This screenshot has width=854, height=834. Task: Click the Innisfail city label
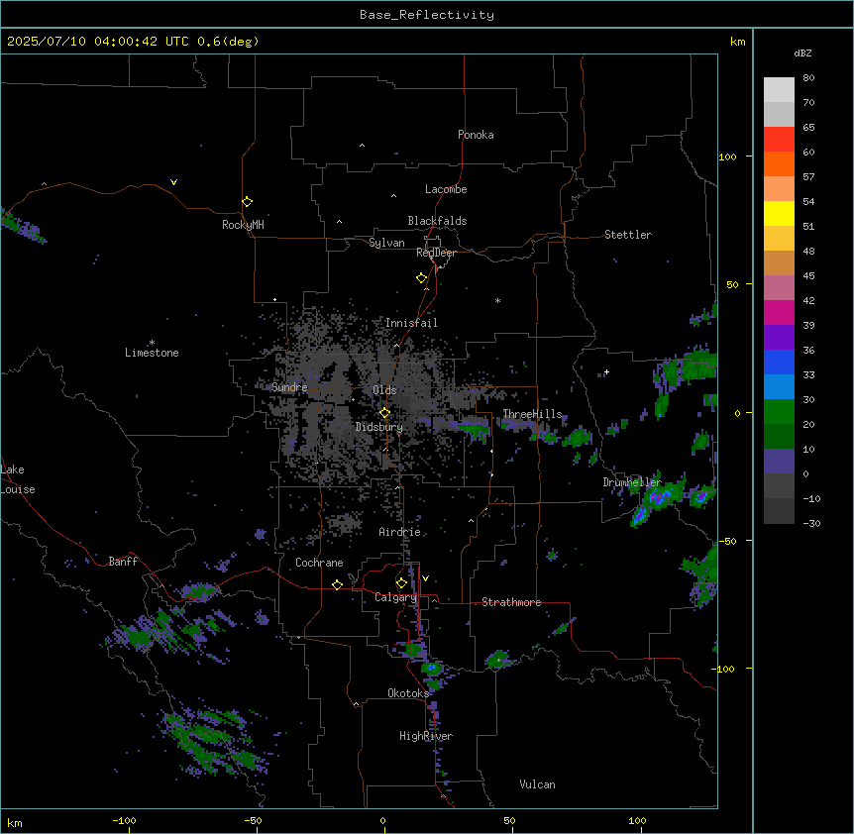point(411,323)
